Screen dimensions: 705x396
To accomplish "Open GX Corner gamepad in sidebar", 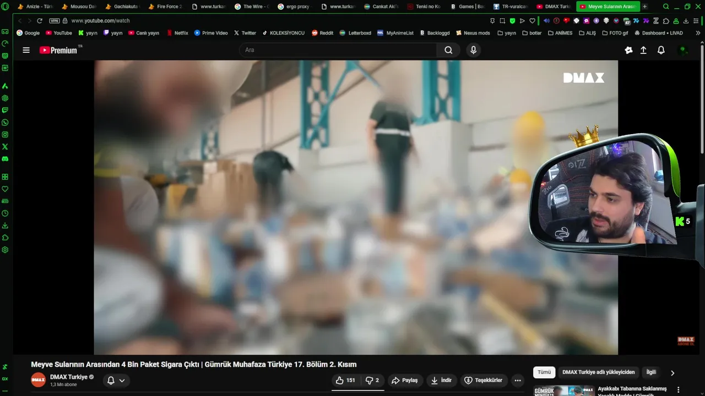I will click(5, 31).
